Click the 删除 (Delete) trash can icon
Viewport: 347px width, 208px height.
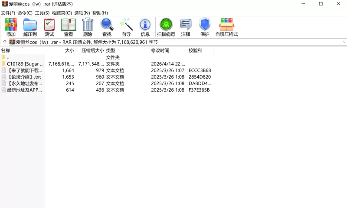pos(88,24)
